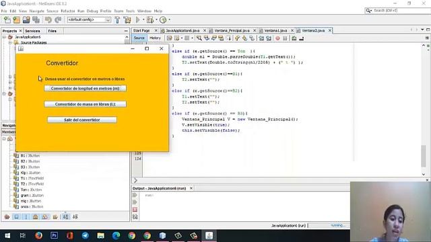Click the green Run Project icon
Viewport: 431px width, 242px height.
(137, 19)
